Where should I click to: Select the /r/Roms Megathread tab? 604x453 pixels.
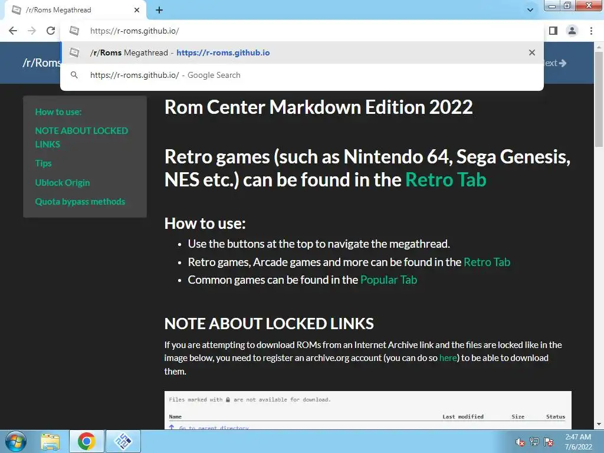(x=75, y=11)
